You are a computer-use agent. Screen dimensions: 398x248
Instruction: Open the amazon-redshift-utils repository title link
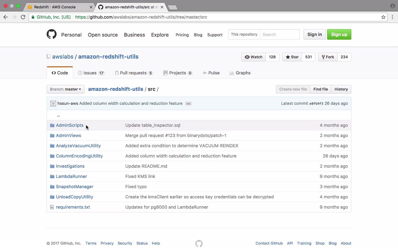(108, 57)
